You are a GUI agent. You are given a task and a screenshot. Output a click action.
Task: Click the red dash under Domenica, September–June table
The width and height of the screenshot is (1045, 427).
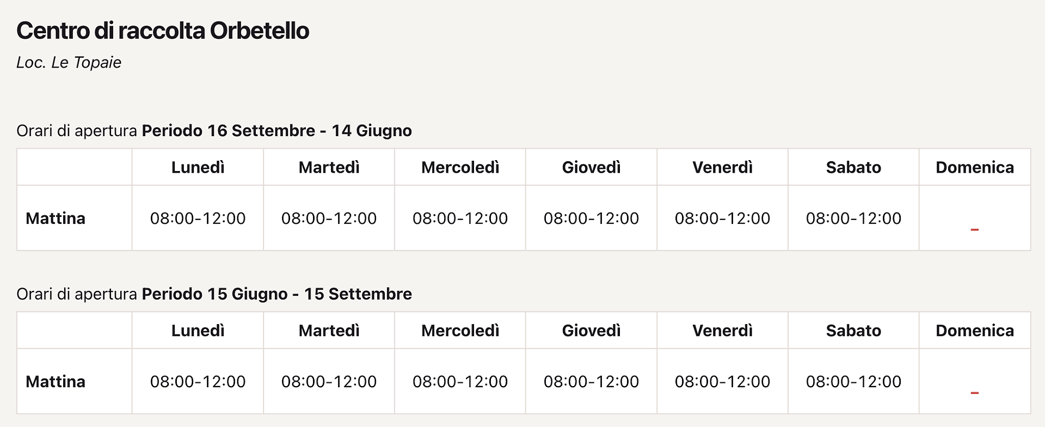coord(974,230)
